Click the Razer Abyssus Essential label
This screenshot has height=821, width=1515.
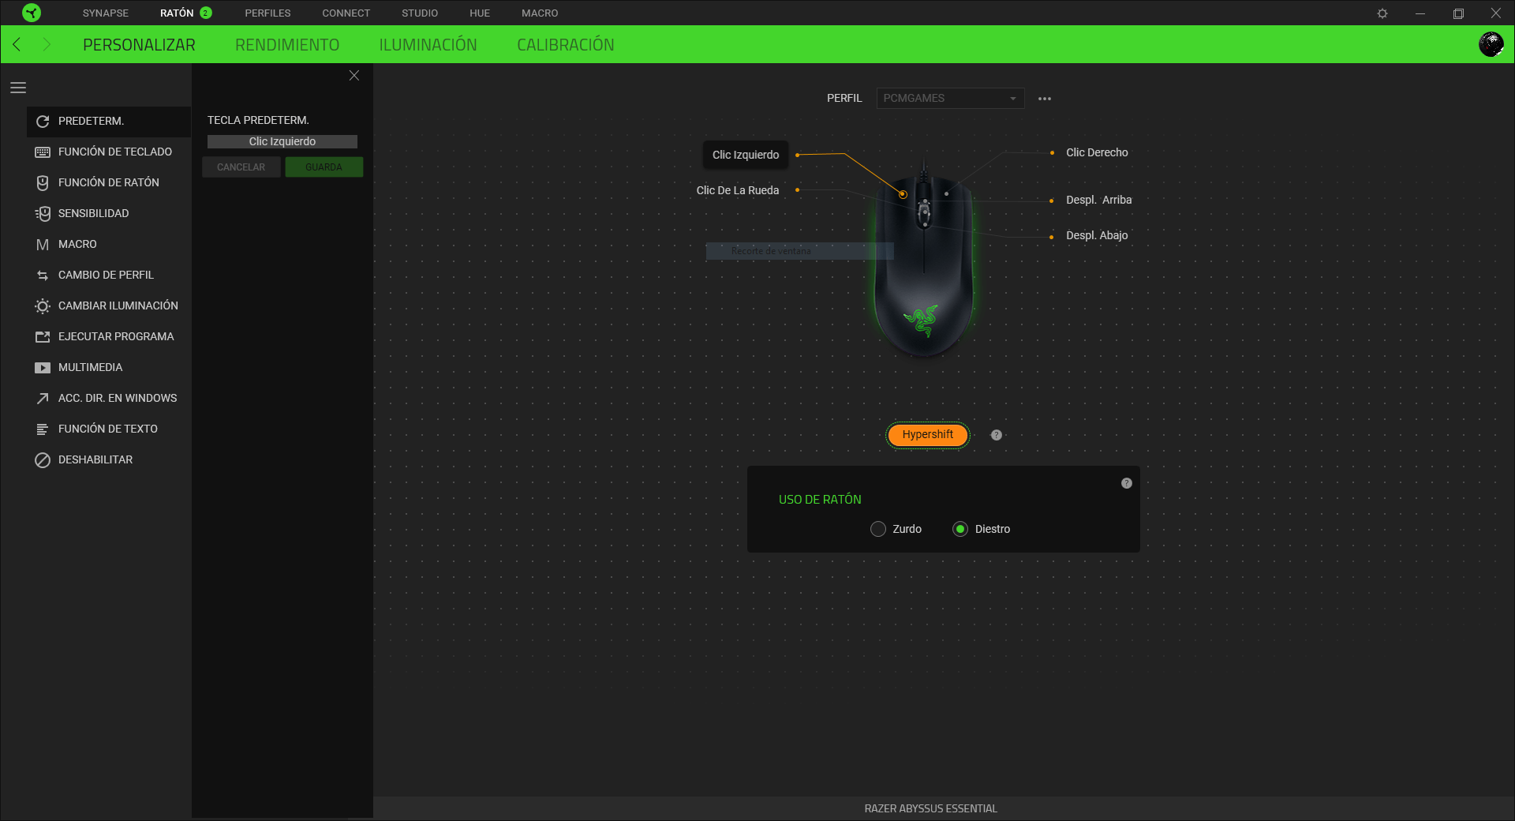[x=930, y=808]
